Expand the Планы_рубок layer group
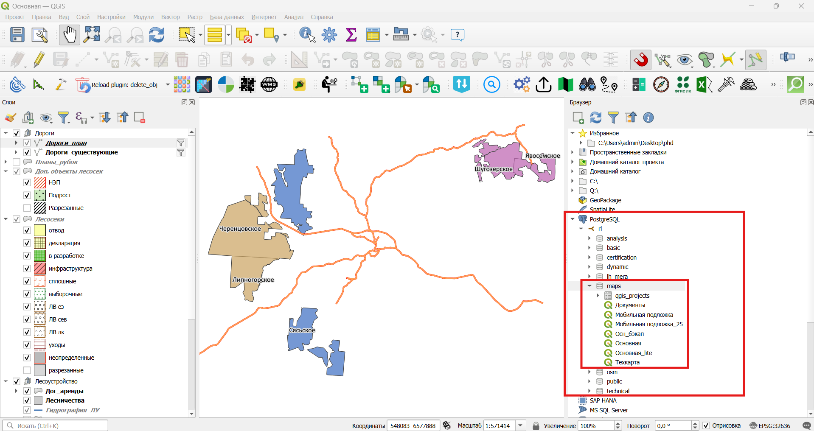814x431 pixels. [x=6, y=162]
